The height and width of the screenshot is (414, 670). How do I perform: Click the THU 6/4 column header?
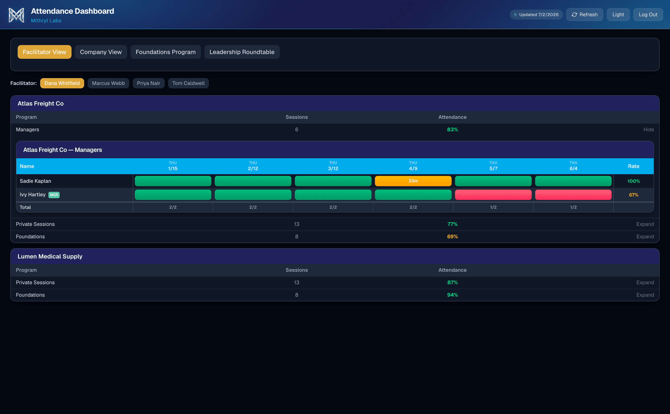pos(573,166)
